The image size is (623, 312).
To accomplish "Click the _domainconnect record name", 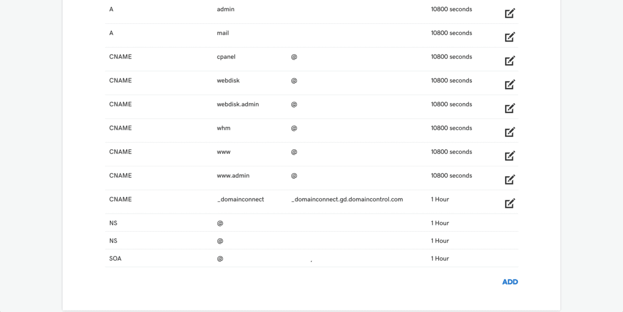I will (240, 200).
